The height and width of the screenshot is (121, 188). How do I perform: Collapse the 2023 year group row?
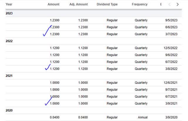point(93,13)
